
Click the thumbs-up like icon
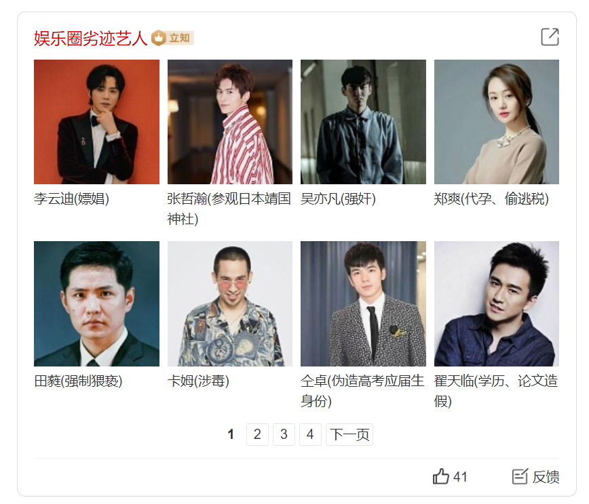coord(440,476)
